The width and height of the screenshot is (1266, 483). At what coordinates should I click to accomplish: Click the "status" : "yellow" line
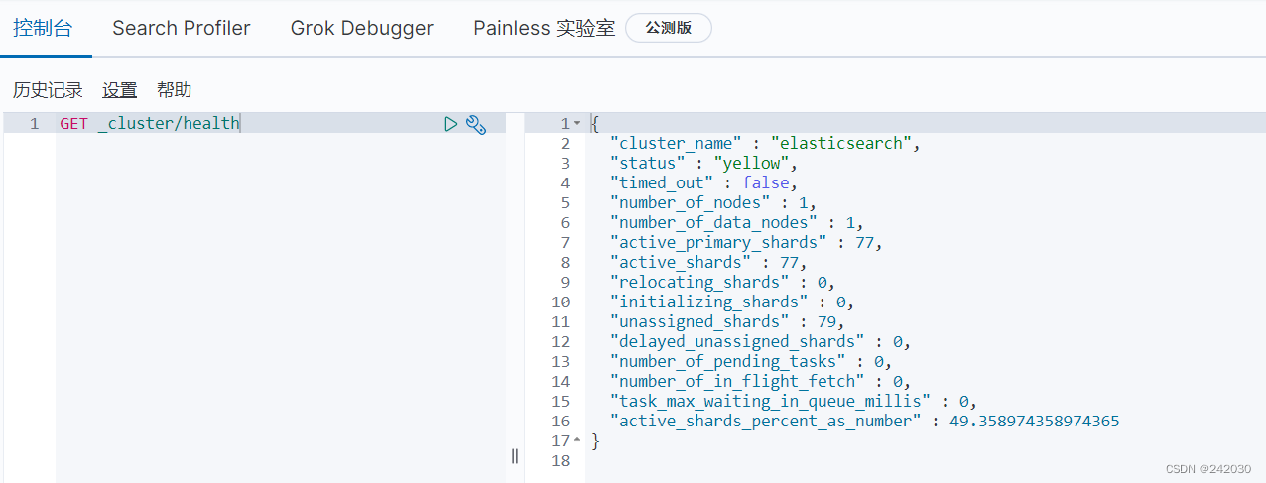point(704,164)
